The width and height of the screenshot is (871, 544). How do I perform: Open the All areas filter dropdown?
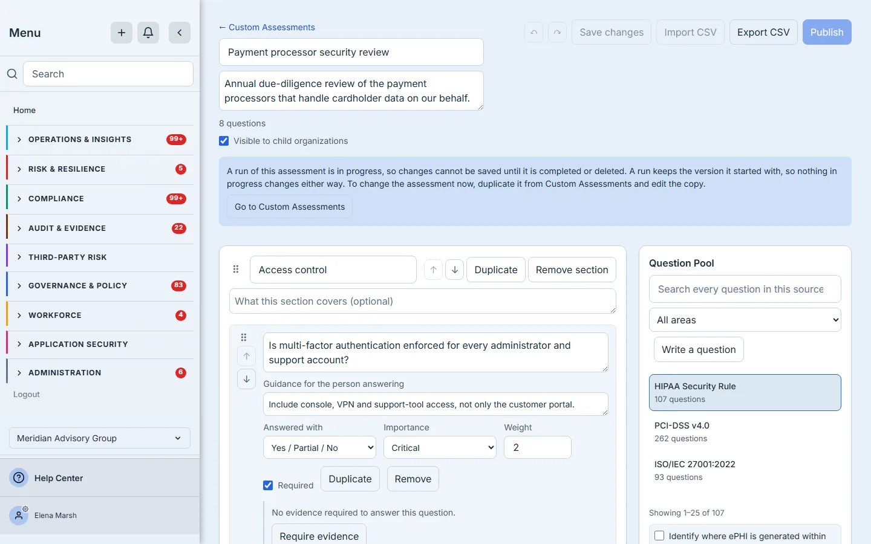[x=745, y=320]
